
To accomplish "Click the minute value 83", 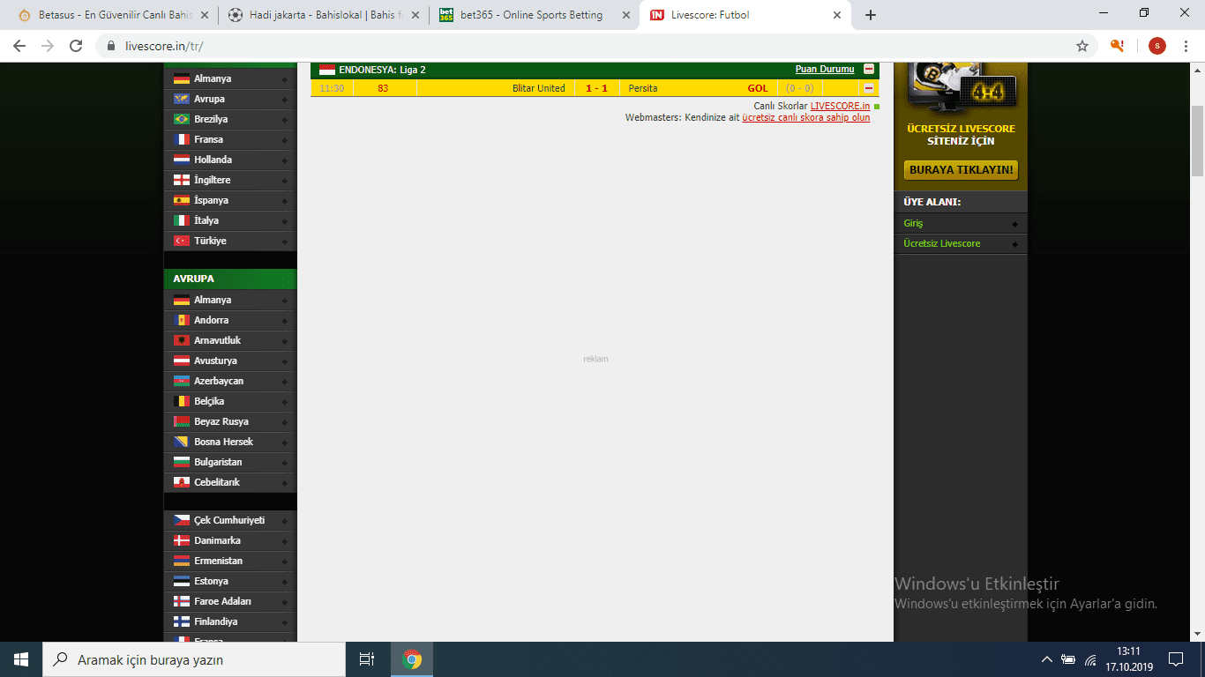I will (383, 88).
